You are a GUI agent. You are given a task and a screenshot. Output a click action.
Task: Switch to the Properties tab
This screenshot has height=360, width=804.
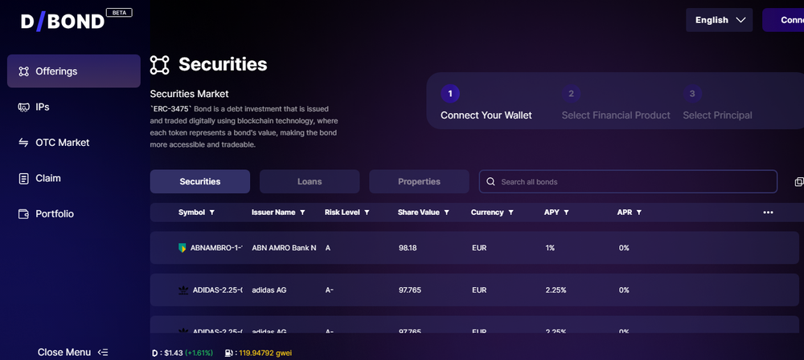(x=419, y=181)
